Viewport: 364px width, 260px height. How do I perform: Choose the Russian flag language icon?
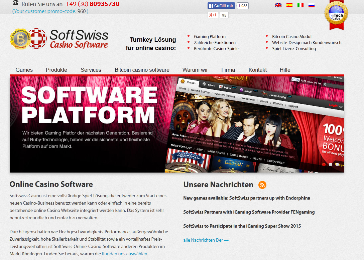(312, 5)
